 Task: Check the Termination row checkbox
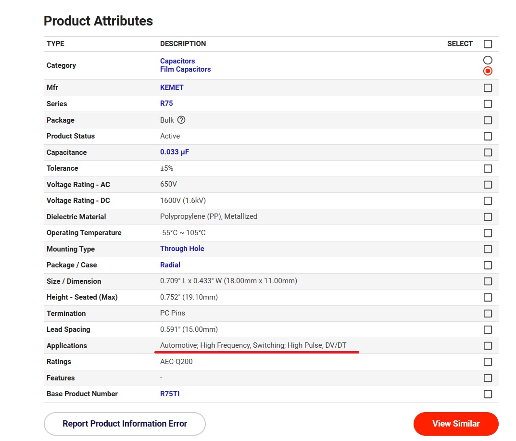tap(488, 314)
